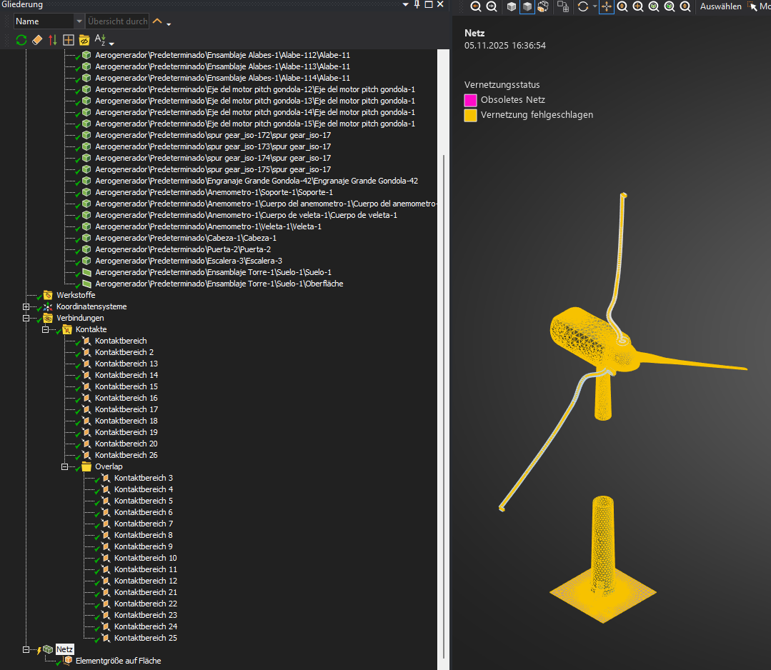Select the Elementgröße auf Fläche item
771x670 pixels.
click(x=118, y=661)
